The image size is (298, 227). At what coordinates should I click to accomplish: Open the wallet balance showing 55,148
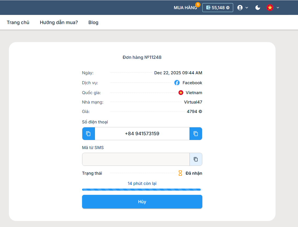[x=217, y=8]
